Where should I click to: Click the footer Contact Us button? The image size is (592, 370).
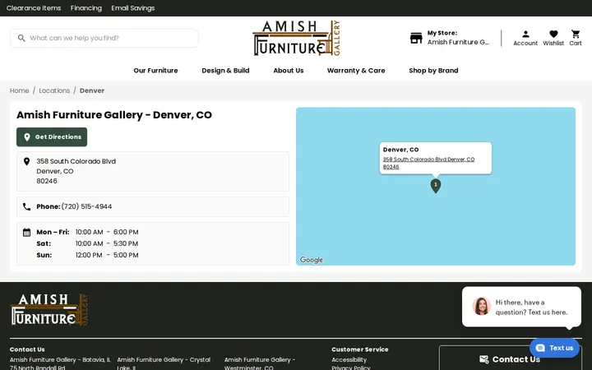pyautogui.click(x=510, y=359)
